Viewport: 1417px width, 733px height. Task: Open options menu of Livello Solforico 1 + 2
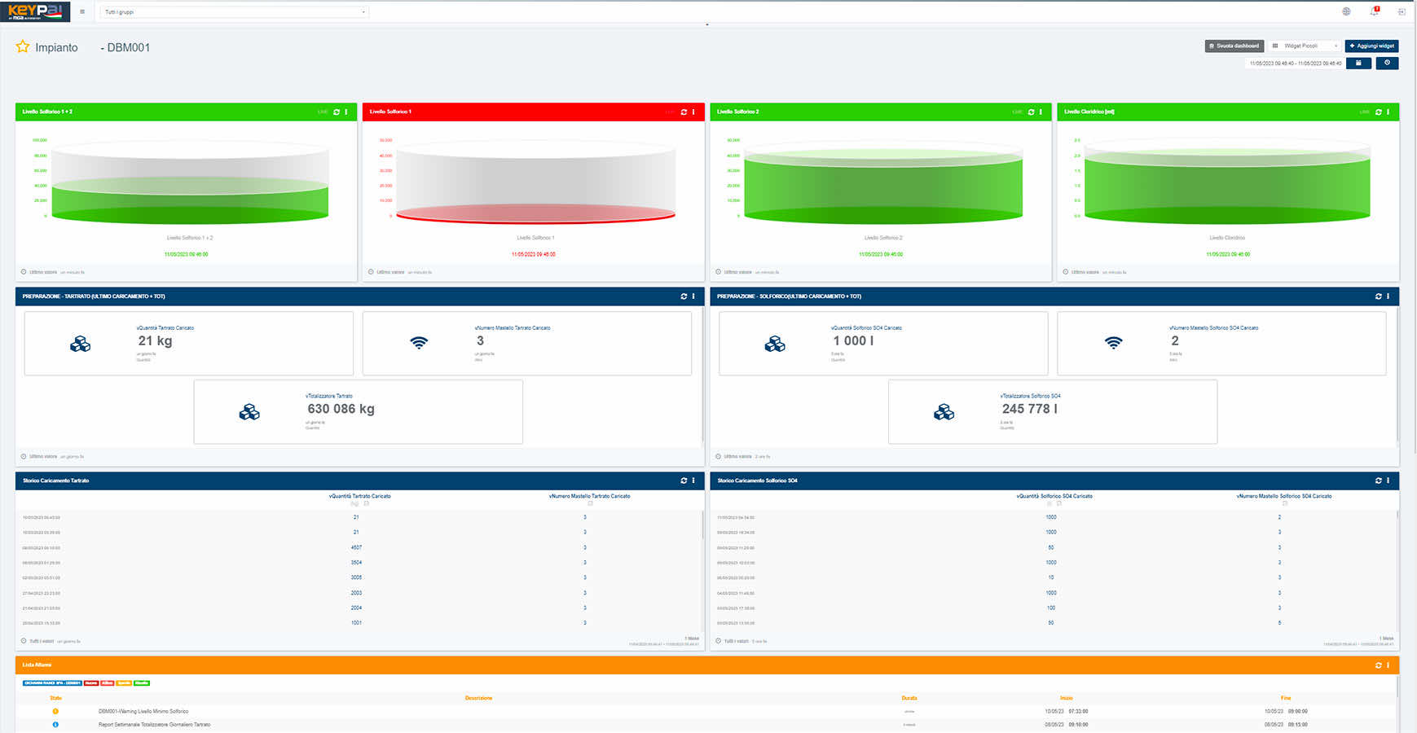pyautogui.click(x=346, y=112)
